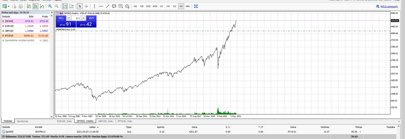Select the [SP500] row in Market Watch
Image resolution: width=405 pixels, height=139 pixels.
click(25, 21)
